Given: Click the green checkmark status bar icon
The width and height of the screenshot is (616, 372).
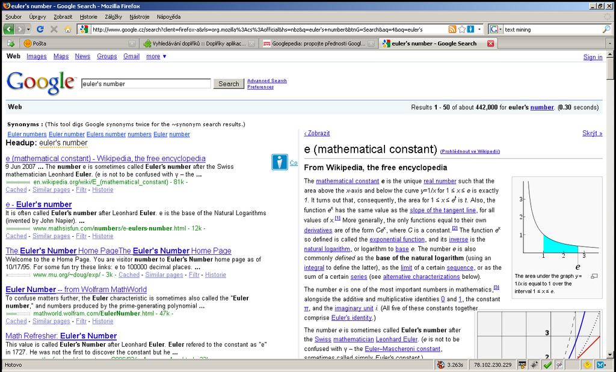Looking at the screenshot, I should (x=547, y=365).
